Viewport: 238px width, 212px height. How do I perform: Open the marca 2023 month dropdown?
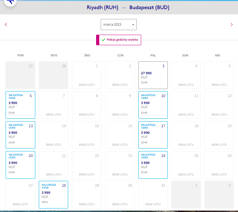(118, 25)
